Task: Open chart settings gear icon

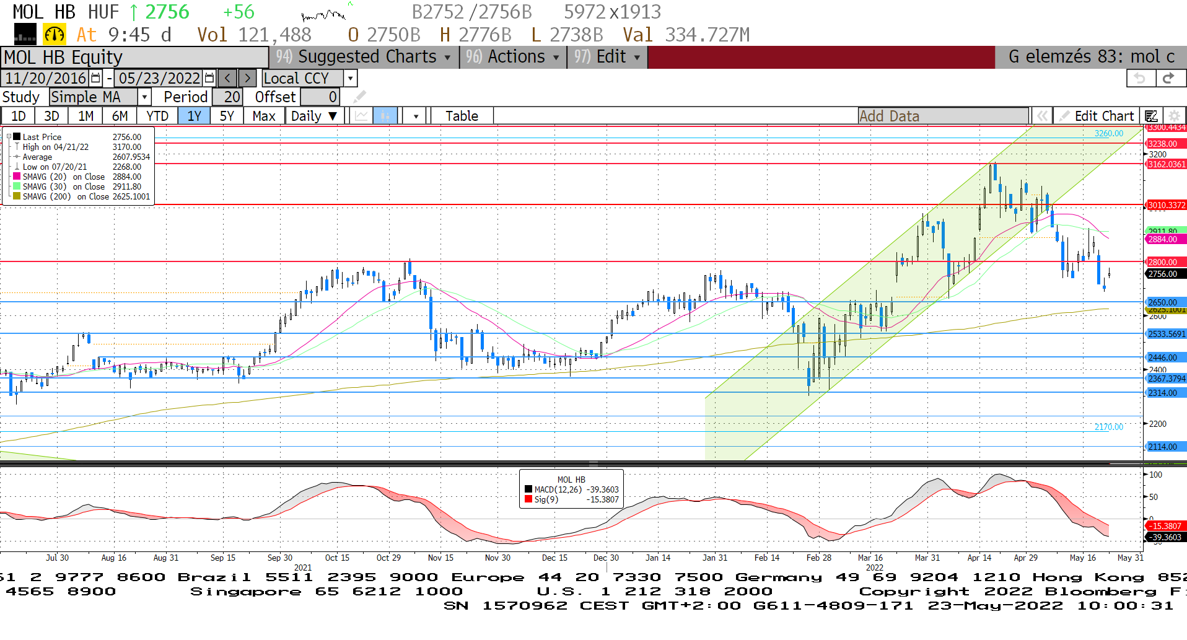Action: (x=1173, y=116)
